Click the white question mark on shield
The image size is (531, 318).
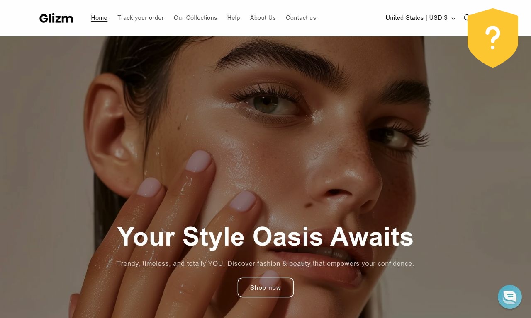pos(492,37)
